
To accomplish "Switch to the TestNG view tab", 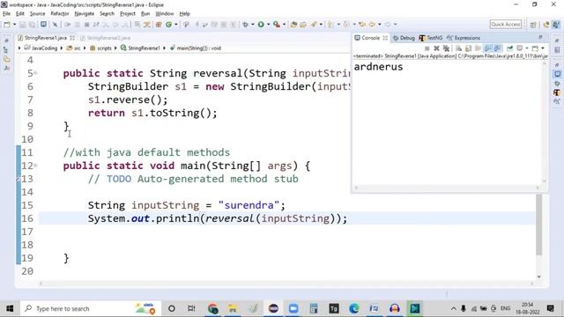I will pyautogui.click(x=431, y=38).
